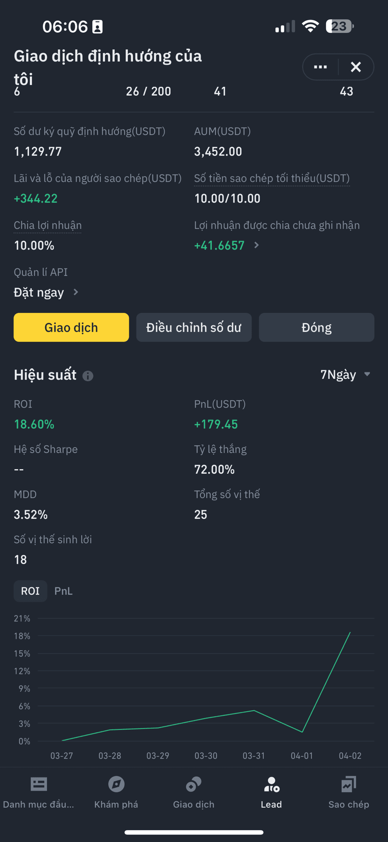This screenshot has height=842, width=388.
Task: Switch chart to the PnL tab
Action: 63,591
